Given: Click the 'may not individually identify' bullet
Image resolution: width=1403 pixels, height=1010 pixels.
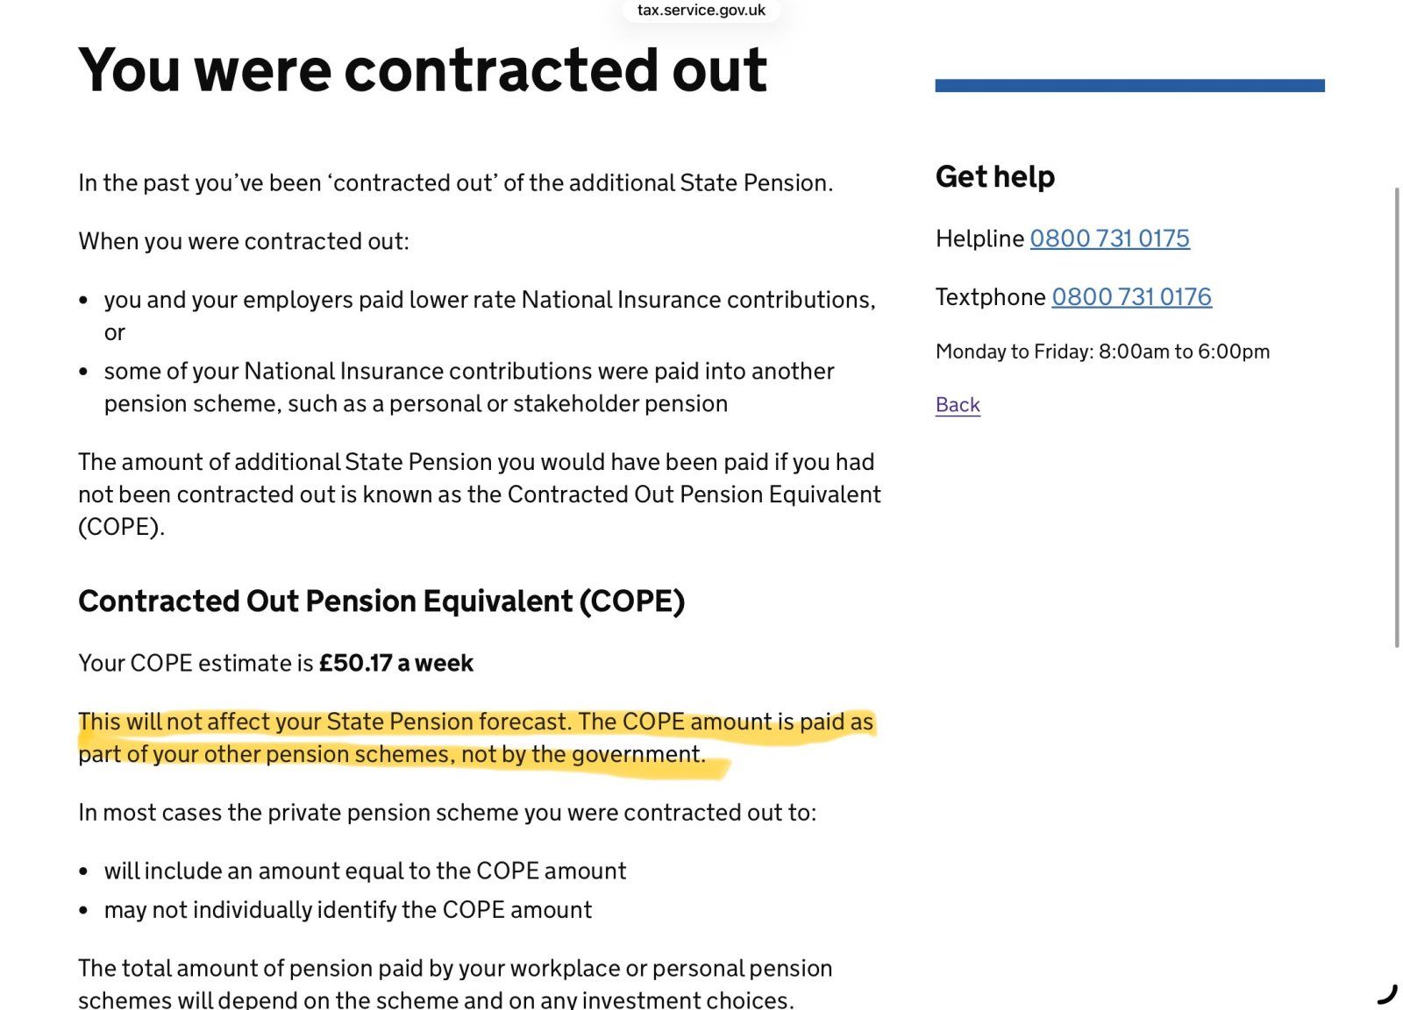Looking at the screenshot, I should click(x=347, y=910).
